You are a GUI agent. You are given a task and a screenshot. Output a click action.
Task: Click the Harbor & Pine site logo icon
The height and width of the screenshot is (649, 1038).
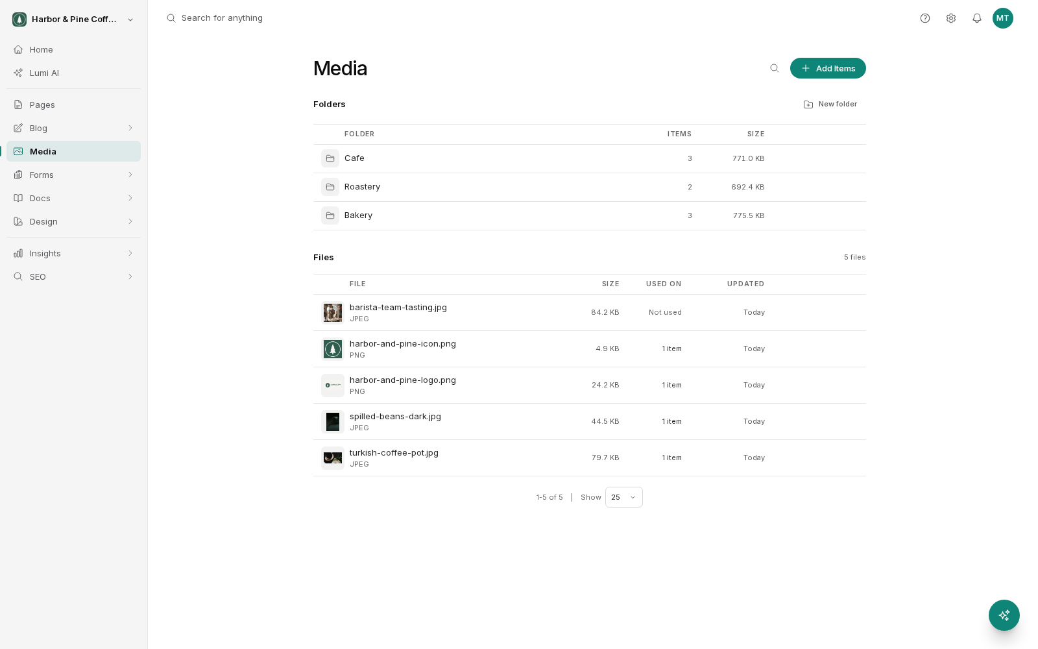[x=19, y=19]
